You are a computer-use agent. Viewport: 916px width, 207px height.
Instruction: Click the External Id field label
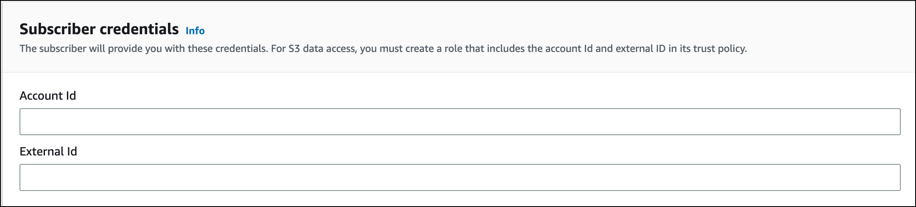click(48, 152)
